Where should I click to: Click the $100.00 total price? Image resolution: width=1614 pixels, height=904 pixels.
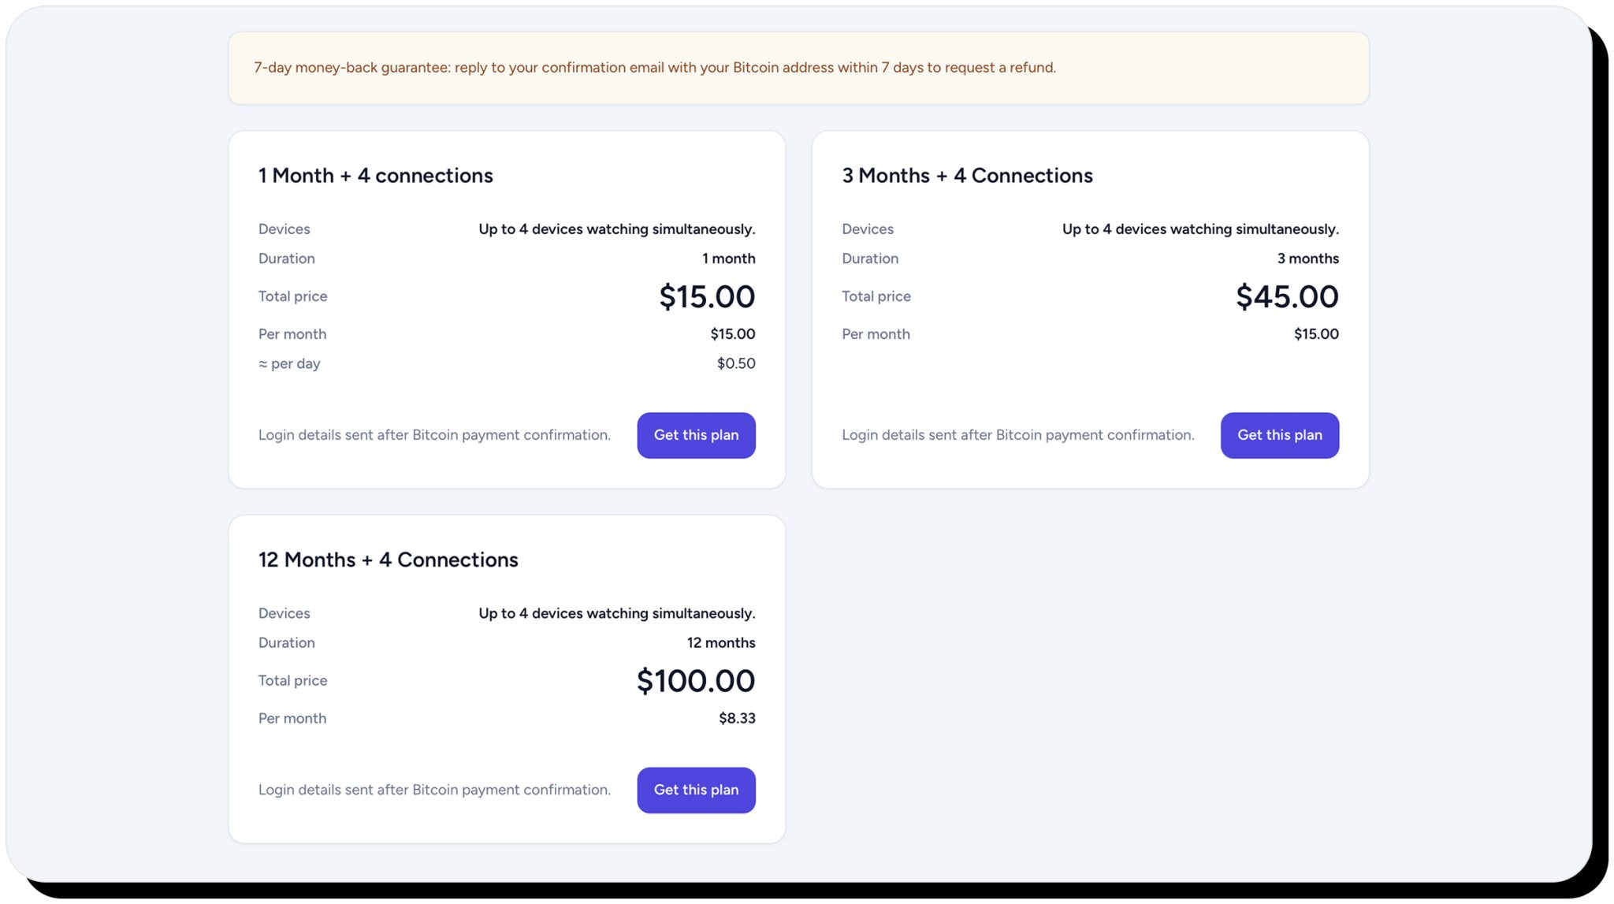(696, 681)
